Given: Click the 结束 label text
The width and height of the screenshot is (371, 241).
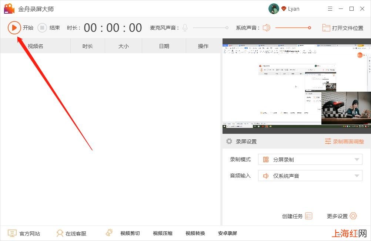Looking at the screenshot, I should [x=55, y=28].
